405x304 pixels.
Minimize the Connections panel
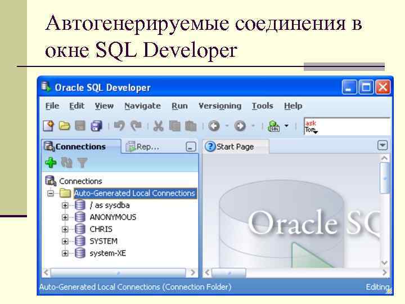pyautogui.click(x=191, y=147)
